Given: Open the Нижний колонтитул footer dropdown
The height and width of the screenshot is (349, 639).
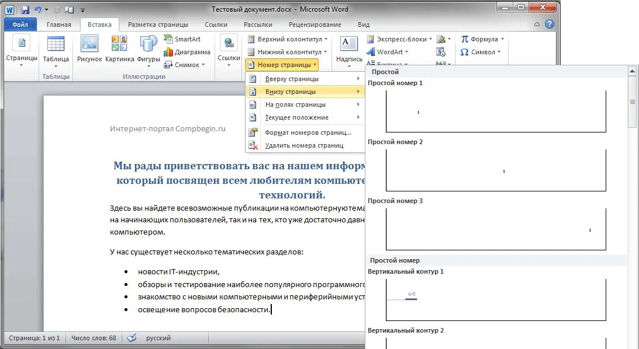Looking at the screenshot, I should pyautogui.click(x=288, y=52).
